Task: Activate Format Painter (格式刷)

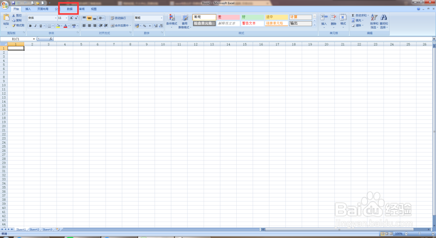Action: [18, 25]
